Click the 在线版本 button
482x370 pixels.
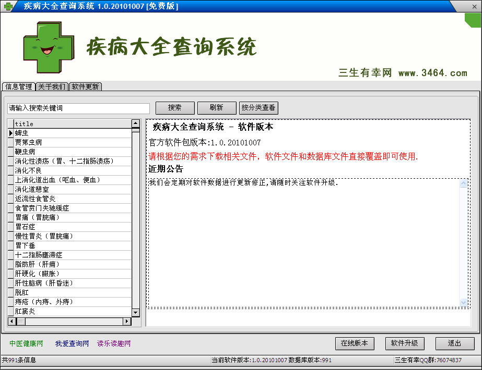(355, 343)
